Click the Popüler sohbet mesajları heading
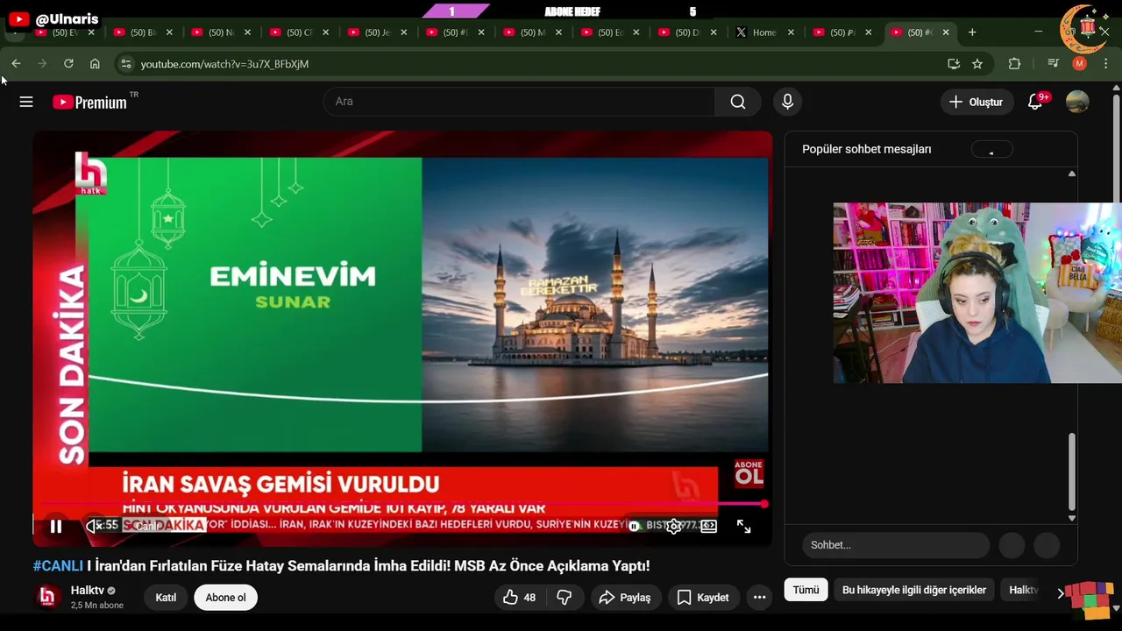The image size is (1122, 631). (x=866, y=149)
